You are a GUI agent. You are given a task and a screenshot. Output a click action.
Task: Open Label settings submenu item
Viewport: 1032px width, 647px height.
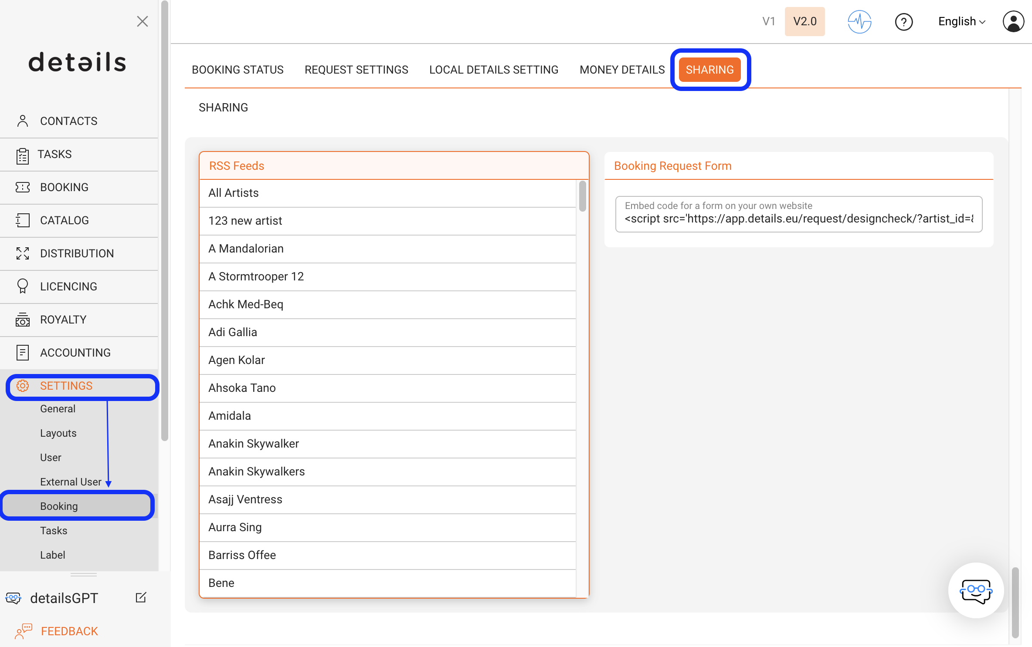52,555
